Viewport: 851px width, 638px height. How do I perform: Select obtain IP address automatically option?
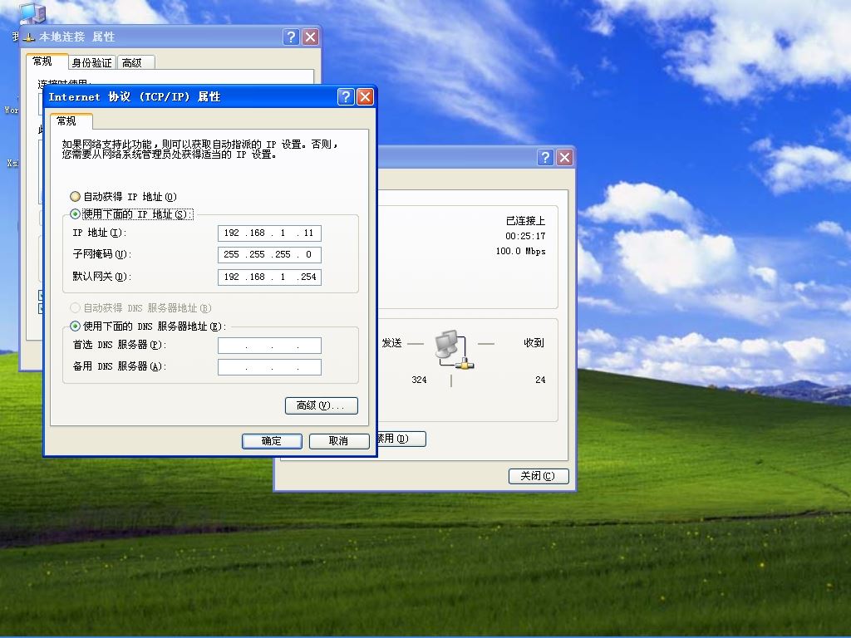(x=123, y=196)
